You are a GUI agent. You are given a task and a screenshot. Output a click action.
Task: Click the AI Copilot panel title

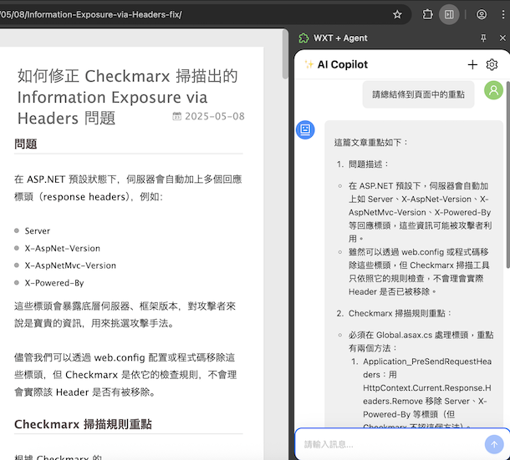coord(343,64)
